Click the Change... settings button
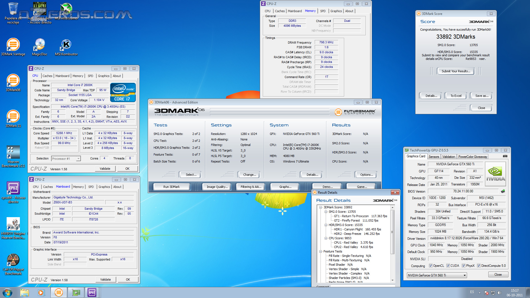The width and height of the screenshot is (530, 298). tap(250, 175)
